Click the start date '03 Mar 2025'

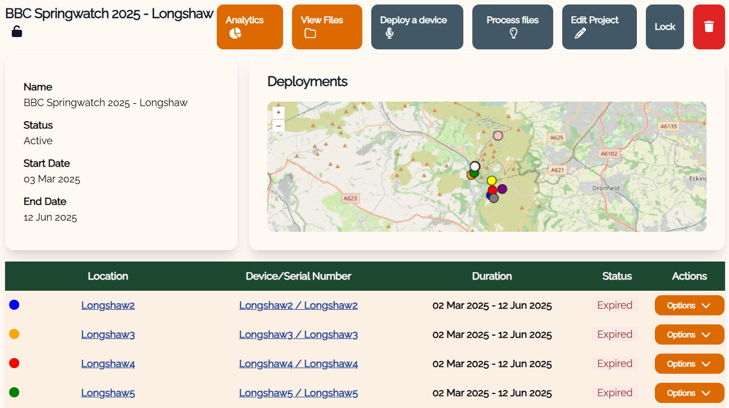(52, 179)
